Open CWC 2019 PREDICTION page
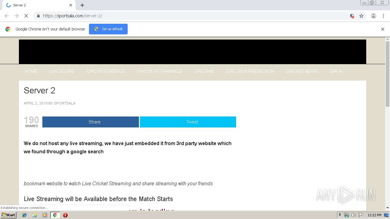This screenshot has width=390, height=219. [250, 71]
